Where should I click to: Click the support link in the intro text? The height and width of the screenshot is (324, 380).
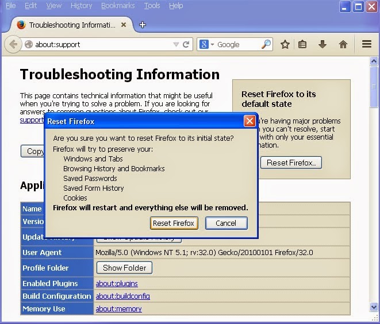click(x=32, y=120)
